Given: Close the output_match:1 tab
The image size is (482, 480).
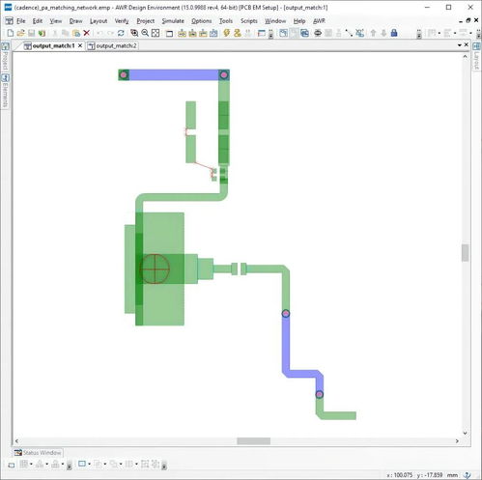Looking at the screenshot, I should point(80,45).
